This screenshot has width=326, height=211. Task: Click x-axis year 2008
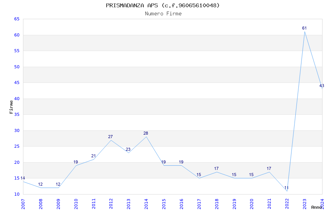tap(41, 204)
